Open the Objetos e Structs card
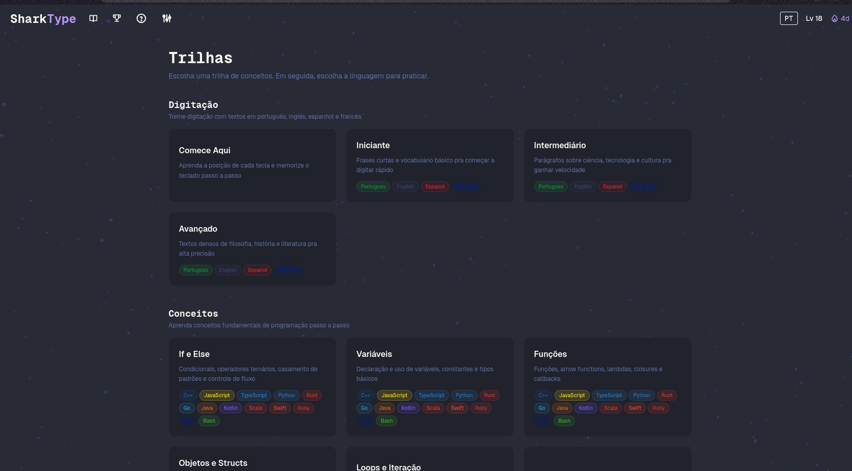The width and height of the screenshot is (852, 471). click(252, 461)
